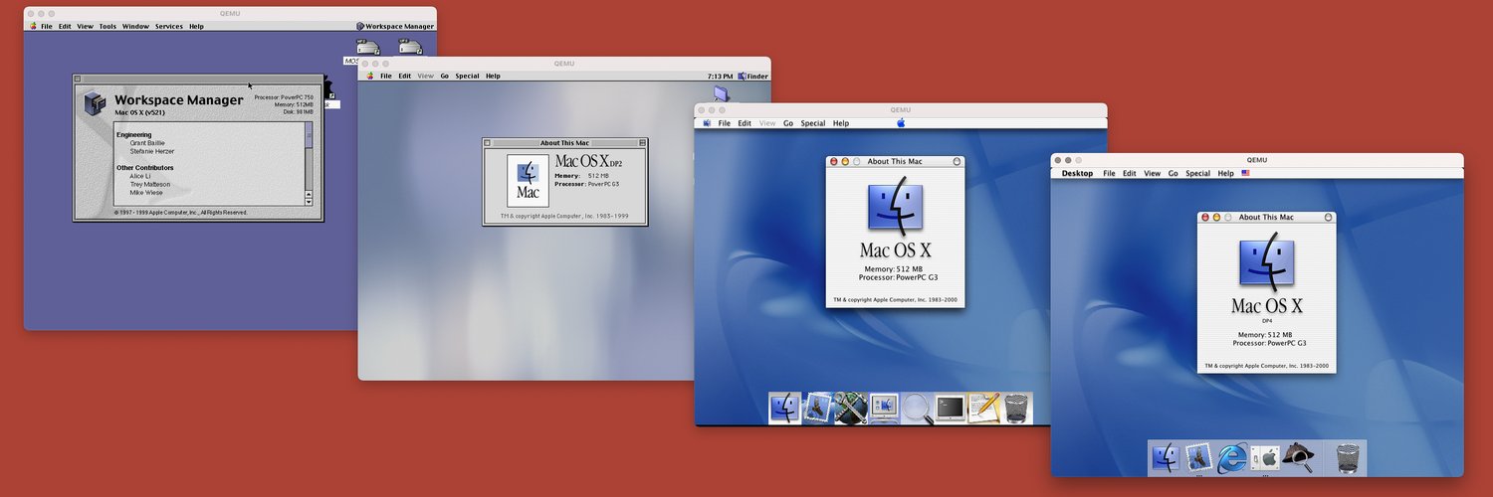Image resolution: width=1493 pixels, height=497 pixels.
Task: Open the rainbow Apple menu beside 7:13 PM bar
Action: pyautogui.click(x=369, y=76)
